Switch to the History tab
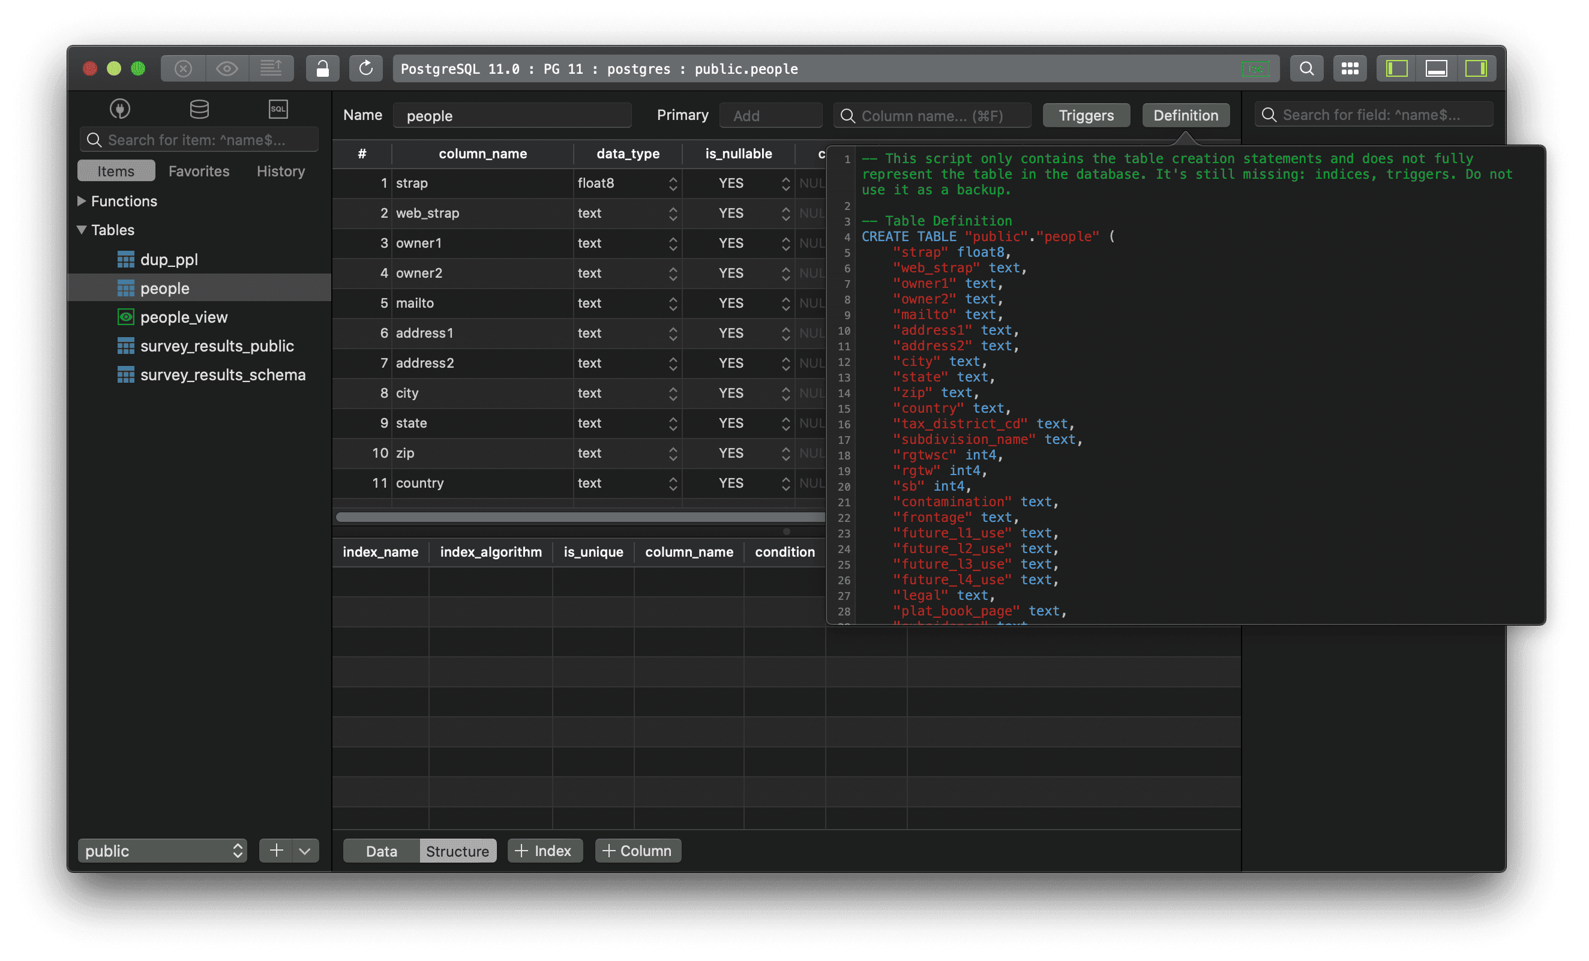Screen dimensions: 1589x961 280,171
